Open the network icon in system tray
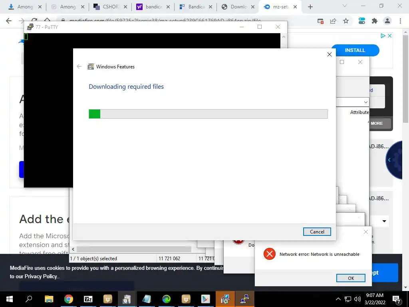 (x=348, y=299)
